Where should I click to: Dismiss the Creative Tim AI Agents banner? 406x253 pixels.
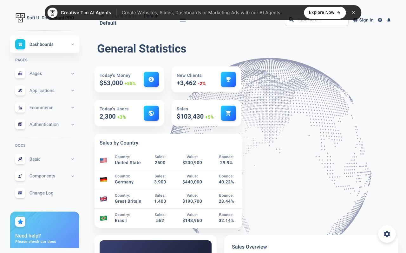coord(353,13)
